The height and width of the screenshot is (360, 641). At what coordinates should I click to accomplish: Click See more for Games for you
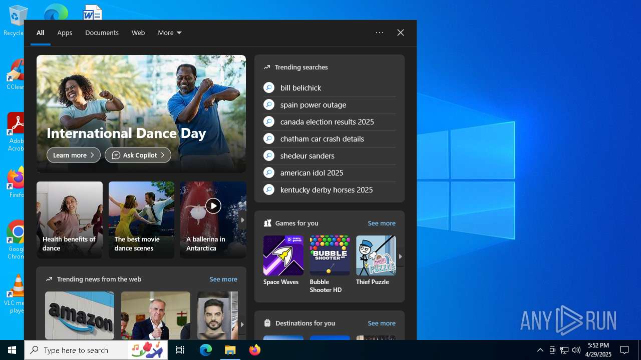pos(382,223)
